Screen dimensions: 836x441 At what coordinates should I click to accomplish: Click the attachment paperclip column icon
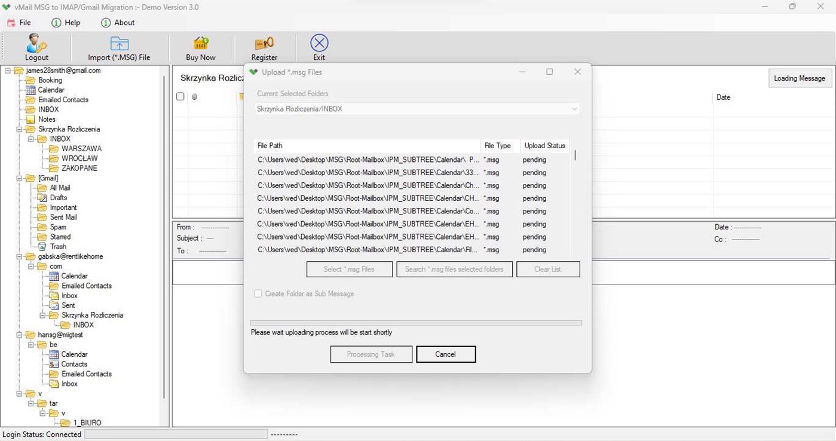(x=194, y=97)
